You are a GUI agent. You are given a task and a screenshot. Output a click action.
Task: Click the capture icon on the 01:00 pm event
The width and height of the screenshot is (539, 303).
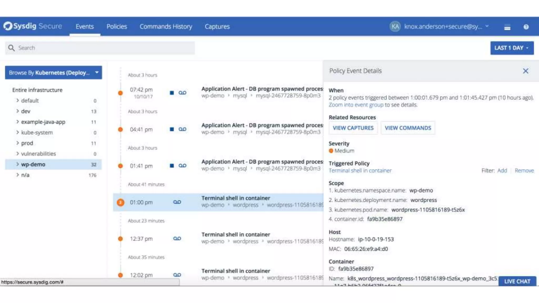pos(177,202)
